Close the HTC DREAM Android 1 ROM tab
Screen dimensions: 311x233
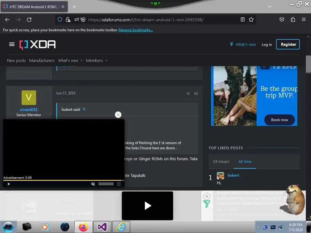pyautogui.click(x=63, y=7)
